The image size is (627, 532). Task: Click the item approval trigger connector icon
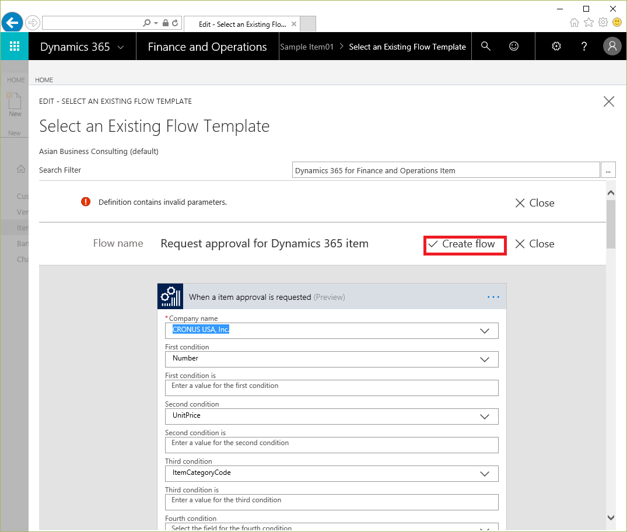click(x=170, y=296)
